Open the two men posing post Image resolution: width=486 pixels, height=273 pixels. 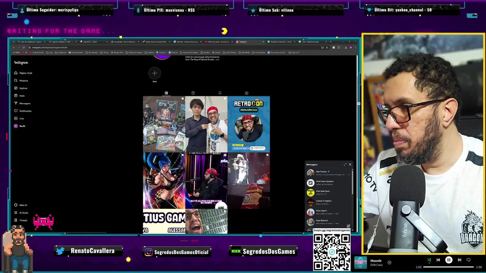tap(206, 124)
